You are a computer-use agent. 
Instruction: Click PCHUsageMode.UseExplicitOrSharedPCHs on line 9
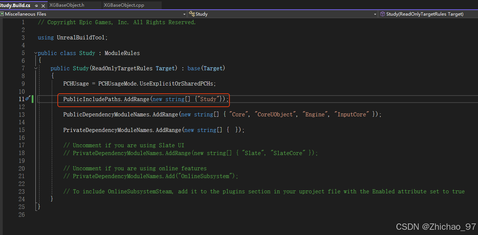[156, 84]
